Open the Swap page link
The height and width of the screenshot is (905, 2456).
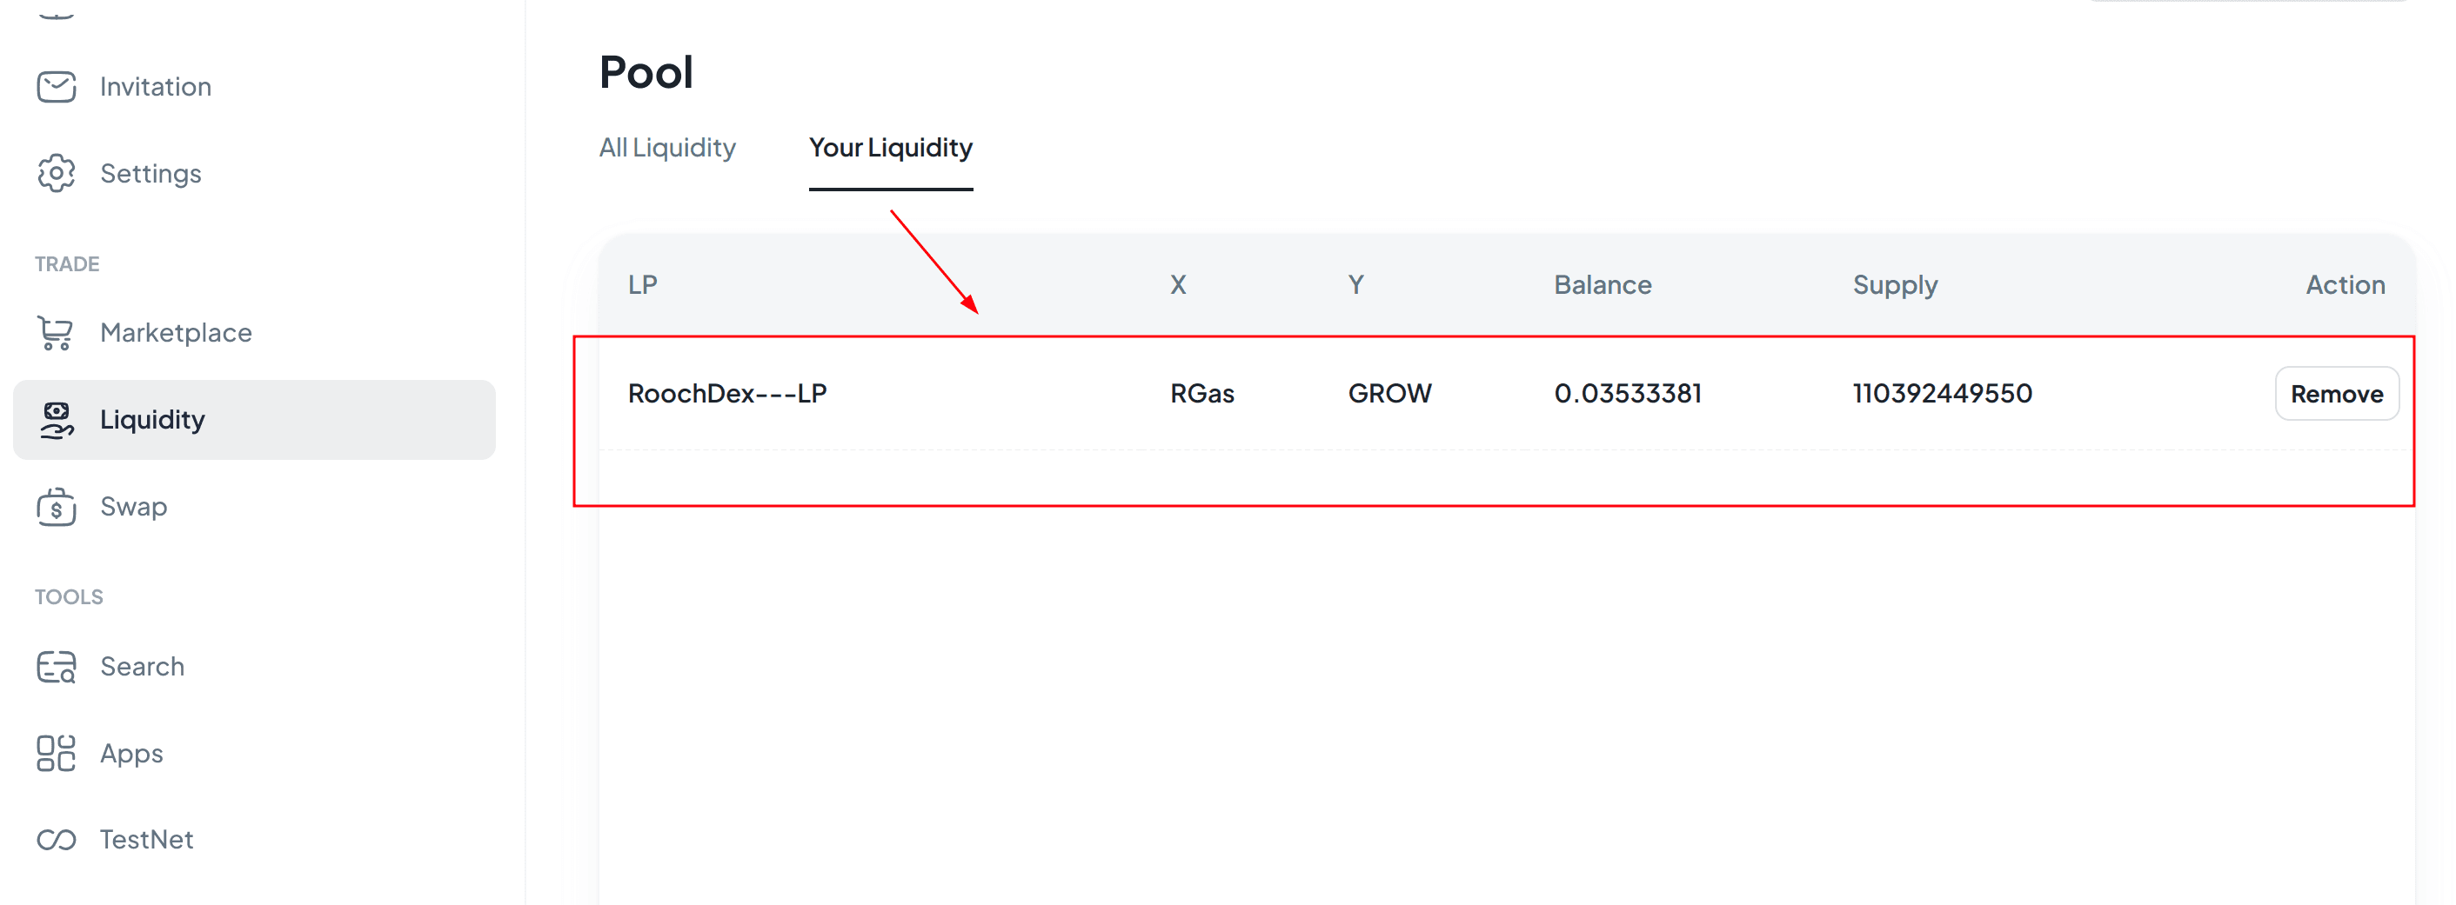pyautogui.click(x=133, y=507)
